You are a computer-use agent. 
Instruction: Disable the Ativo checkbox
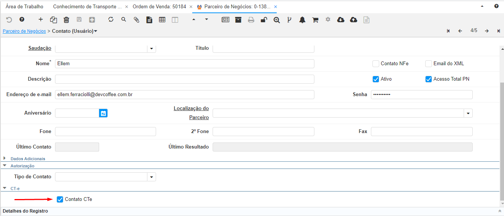click(375, 79)
